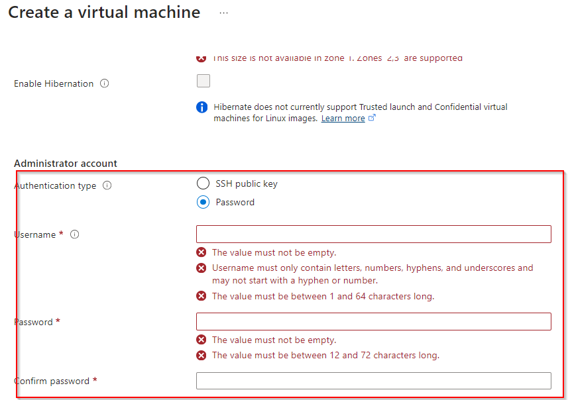Screen dimensions: 568x400
Task: Open the ellipsis menu beside the page title
Action: click(223, 13)
